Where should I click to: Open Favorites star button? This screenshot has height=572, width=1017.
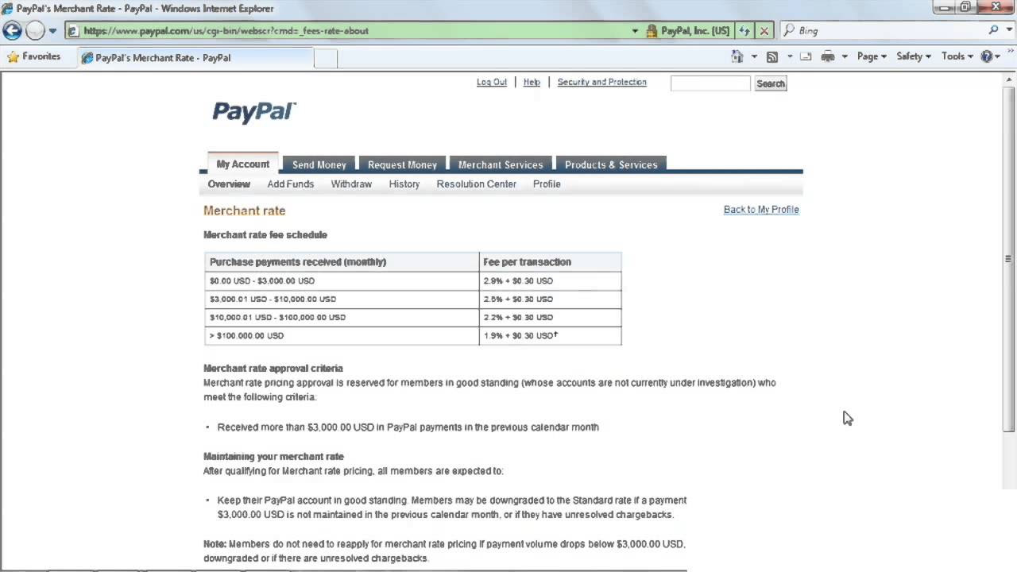tap(33, 57)
